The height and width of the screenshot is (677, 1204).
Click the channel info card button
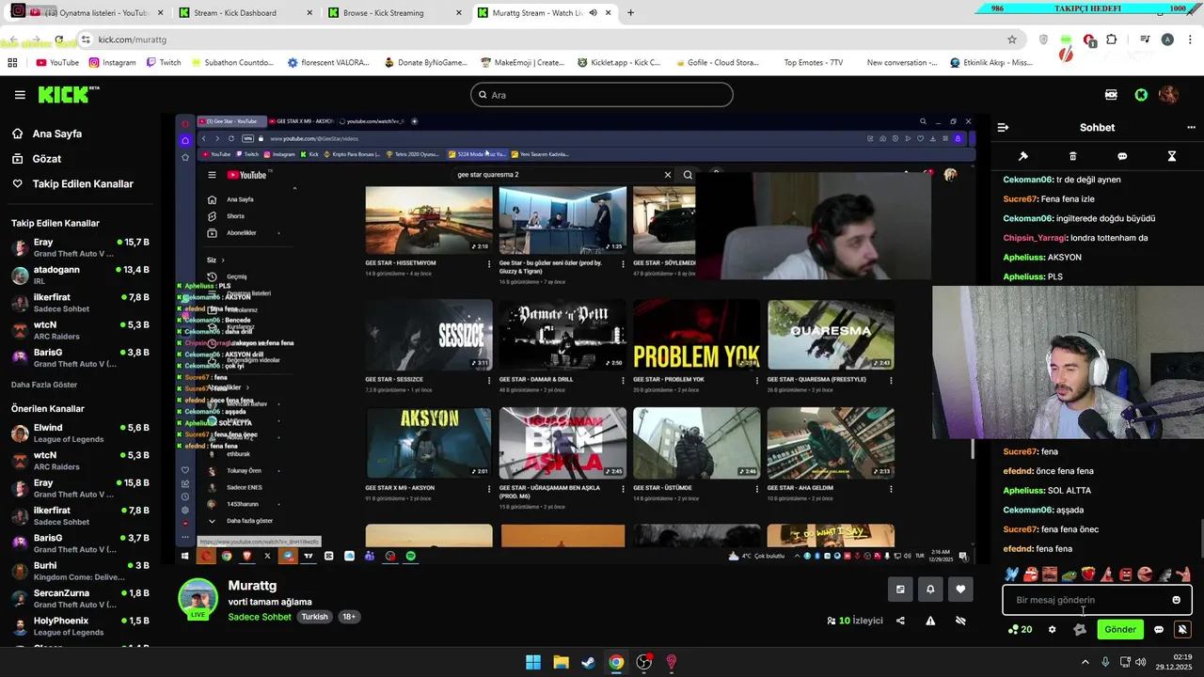tap(900, 590)
